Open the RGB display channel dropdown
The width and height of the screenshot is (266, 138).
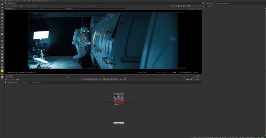(22, 6)
